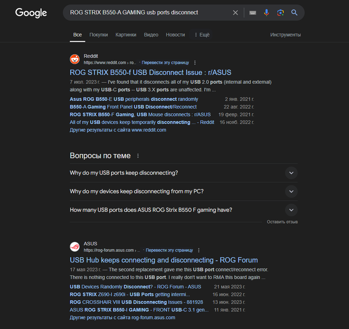Viewport: 349px width, 329px height.
Task: Translate the ASUS forum result page
Action: (169, 250)
